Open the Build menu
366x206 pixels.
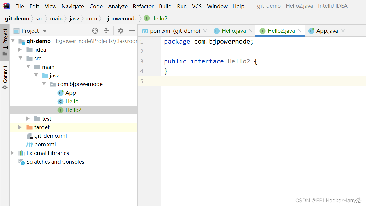coord(165,6)
